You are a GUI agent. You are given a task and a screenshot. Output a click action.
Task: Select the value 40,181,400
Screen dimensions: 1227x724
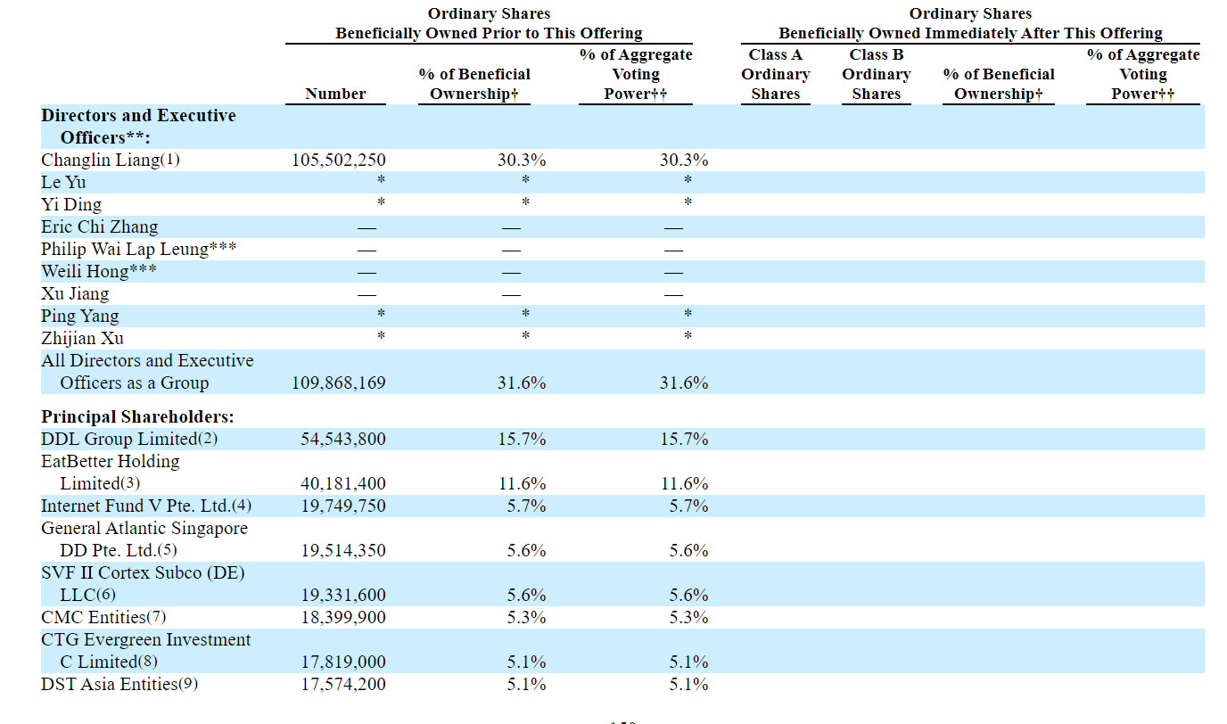tap(343, 484)
